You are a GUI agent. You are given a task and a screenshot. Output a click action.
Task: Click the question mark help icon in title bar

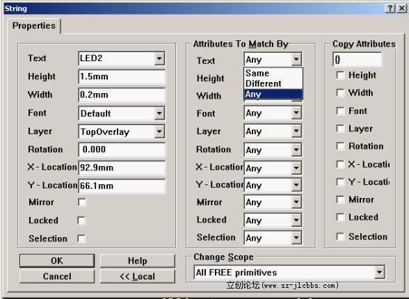390,8
